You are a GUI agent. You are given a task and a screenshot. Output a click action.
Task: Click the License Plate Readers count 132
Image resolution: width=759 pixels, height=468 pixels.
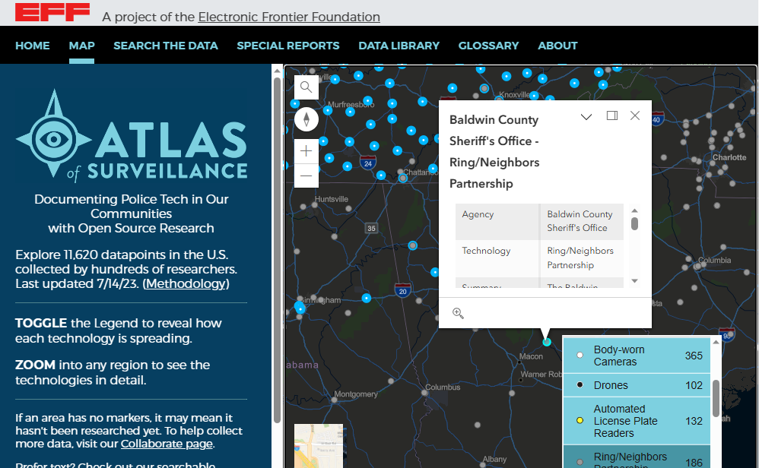click(x=694, y=421)
